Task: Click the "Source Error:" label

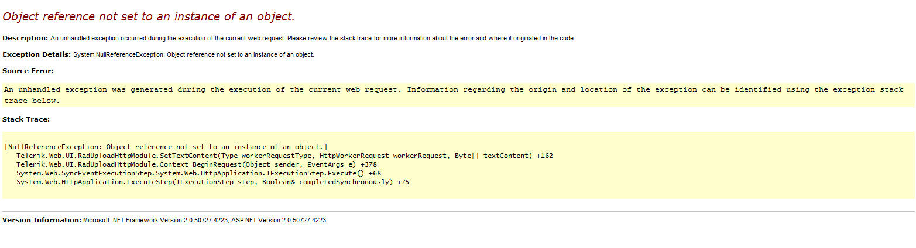Action: click(28, 71)
